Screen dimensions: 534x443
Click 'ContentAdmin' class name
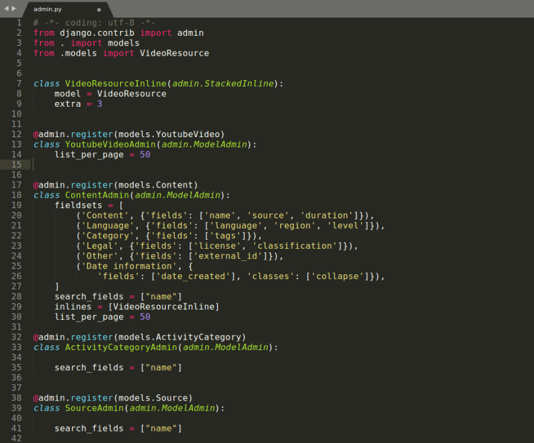click(x=97, y=195)
